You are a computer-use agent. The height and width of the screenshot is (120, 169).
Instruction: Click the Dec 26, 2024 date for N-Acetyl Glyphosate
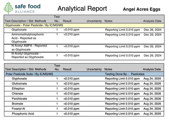(153, 56)
